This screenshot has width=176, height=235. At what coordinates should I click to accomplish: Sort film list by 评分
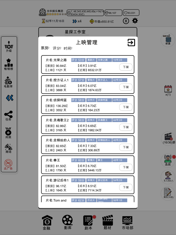pos(57,48)
